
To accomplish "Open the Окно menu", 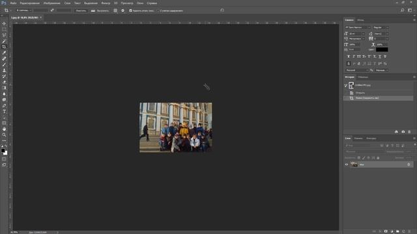I will click(140, 3).
